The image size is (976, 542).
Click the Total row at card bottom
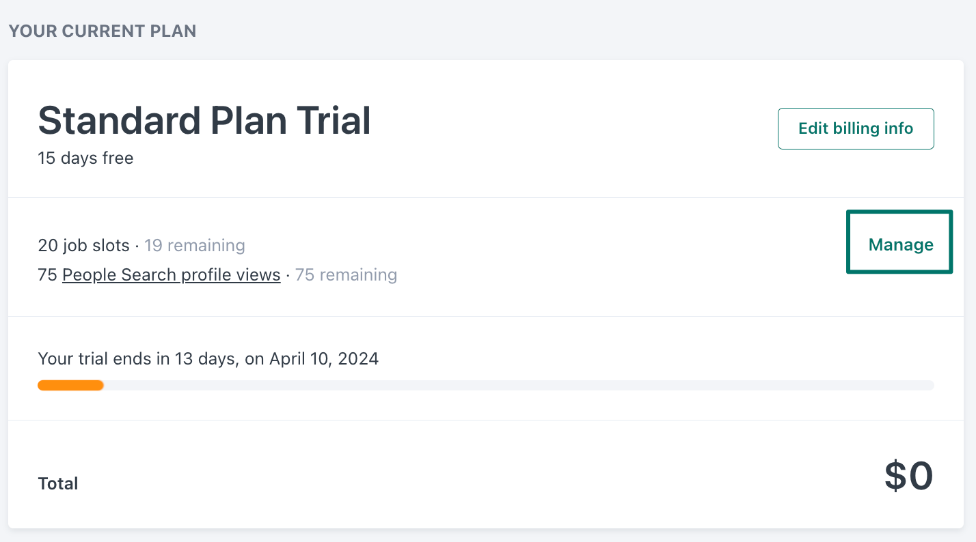point(478,478)
